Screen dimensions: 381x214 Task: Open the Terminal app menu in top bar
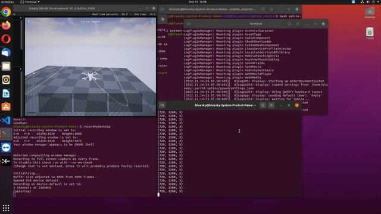30,2
